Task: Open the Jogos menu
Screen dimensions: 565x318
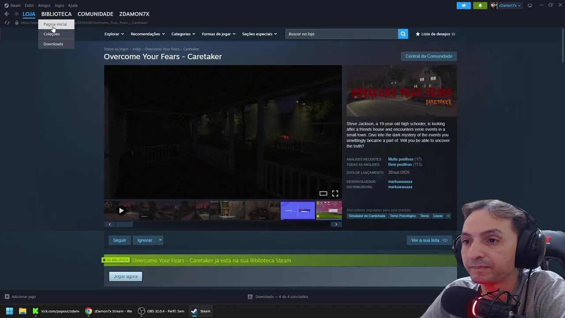Action: pos(59,5)
